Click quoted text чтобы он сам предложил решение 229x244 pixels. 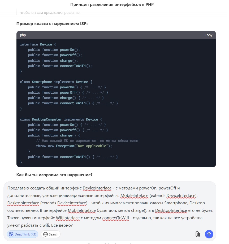point(50,13)
